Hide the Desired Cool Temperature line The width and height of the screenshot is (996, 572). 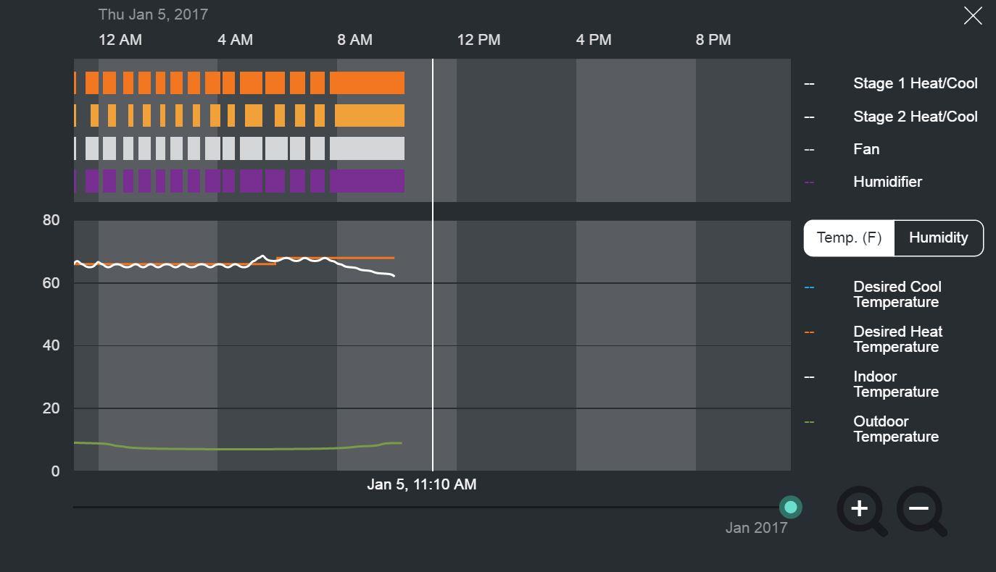pos(897,294)
